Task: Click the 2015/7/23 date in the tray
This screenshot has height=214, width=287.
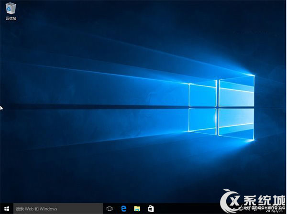Action: [x=274, y=211]
